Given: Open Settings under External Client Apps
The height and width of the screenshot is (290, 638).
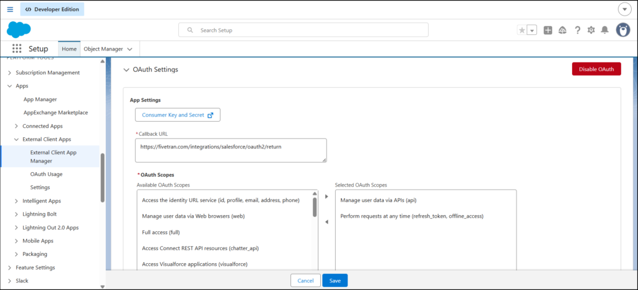Looking at the screenshot, I should click(40, 187).
